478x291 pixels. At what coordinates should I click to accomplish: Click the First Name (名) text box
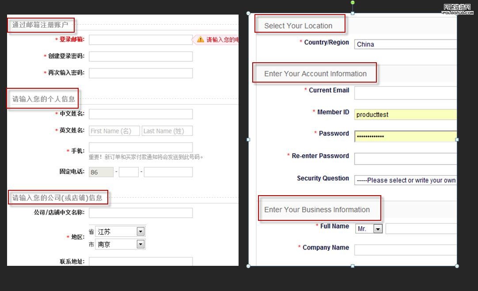pos(114,131)
